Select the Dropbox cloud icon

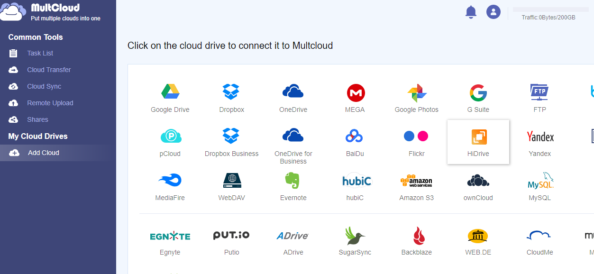coord(231,91)
